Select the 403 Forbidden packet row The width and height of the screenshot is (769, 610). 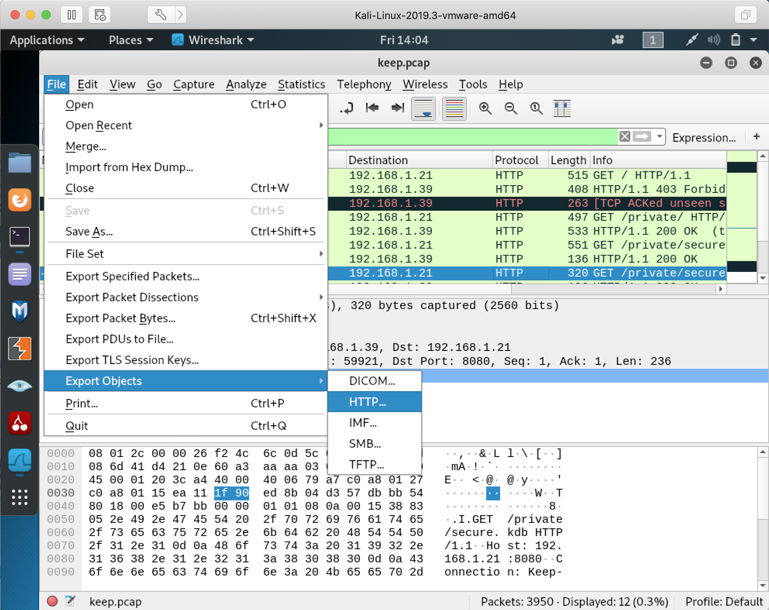point(527,189)
